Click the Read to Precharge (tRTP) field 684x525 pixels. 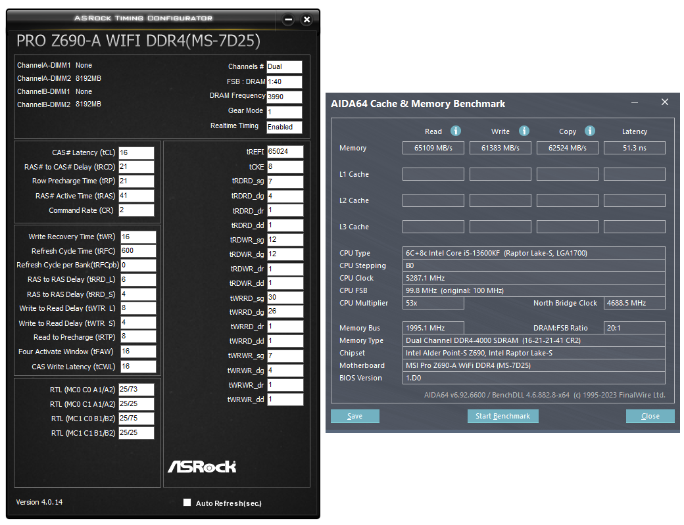click(138, 337)
